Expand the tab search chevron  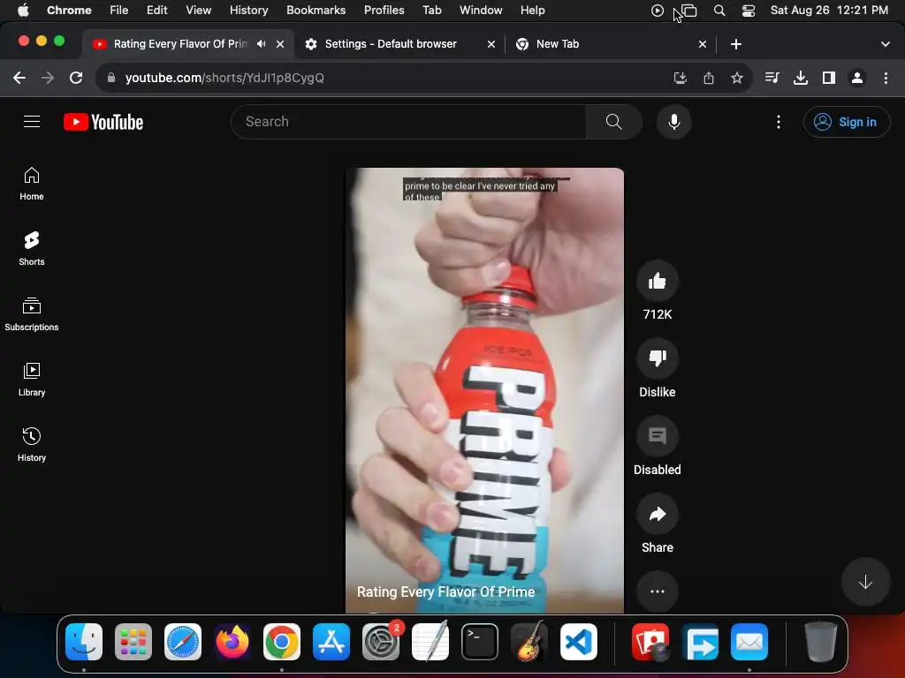point(886,44)
